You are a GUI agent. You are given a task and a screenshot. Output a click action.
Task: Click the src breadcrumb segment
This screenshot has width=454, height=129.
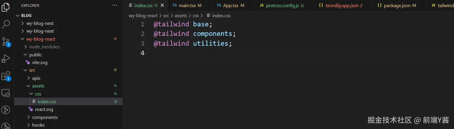tap(166, 15)
